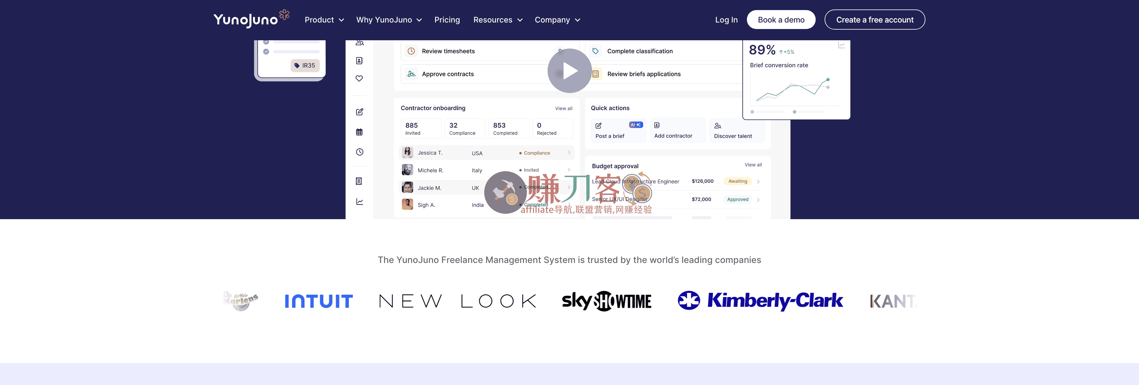Click Book a demo button
Image resolution: width=1139 pixels, height=385 pixels.
tap(781, 20)
